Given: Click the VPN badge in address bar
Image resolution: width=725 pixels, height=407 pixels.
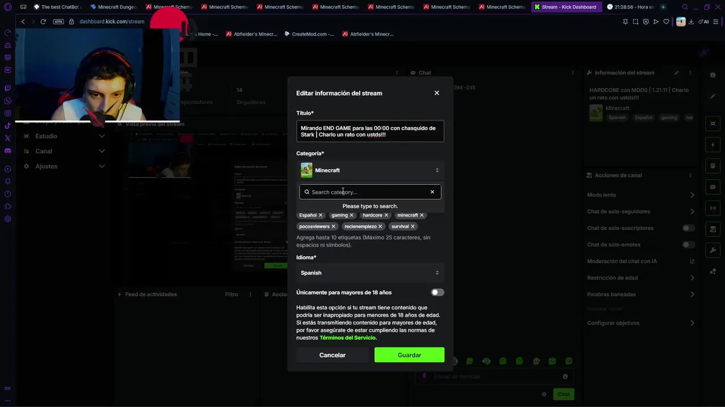Looking at the screenshot, I should [58, 21].
